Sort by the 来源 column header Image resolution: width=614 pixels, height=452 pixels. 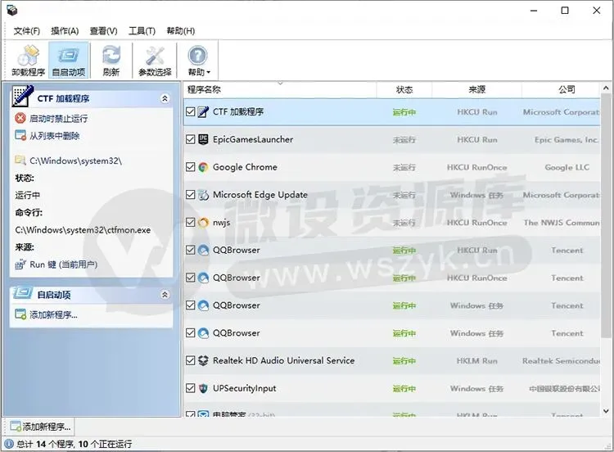click(x=476, y=90)
